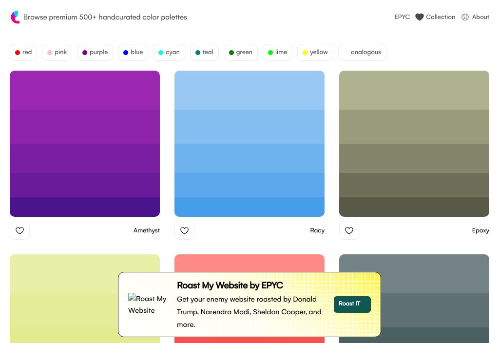Viewport: 499px width, 343px height.
Task: Choose the cyan filter chip
Action: click(x=169, y=52)
